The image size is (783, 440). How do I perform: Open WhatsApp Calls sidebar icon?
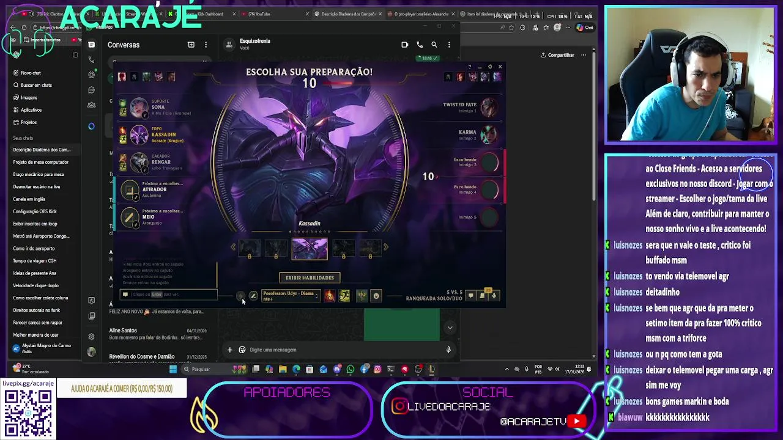point(91,59)
